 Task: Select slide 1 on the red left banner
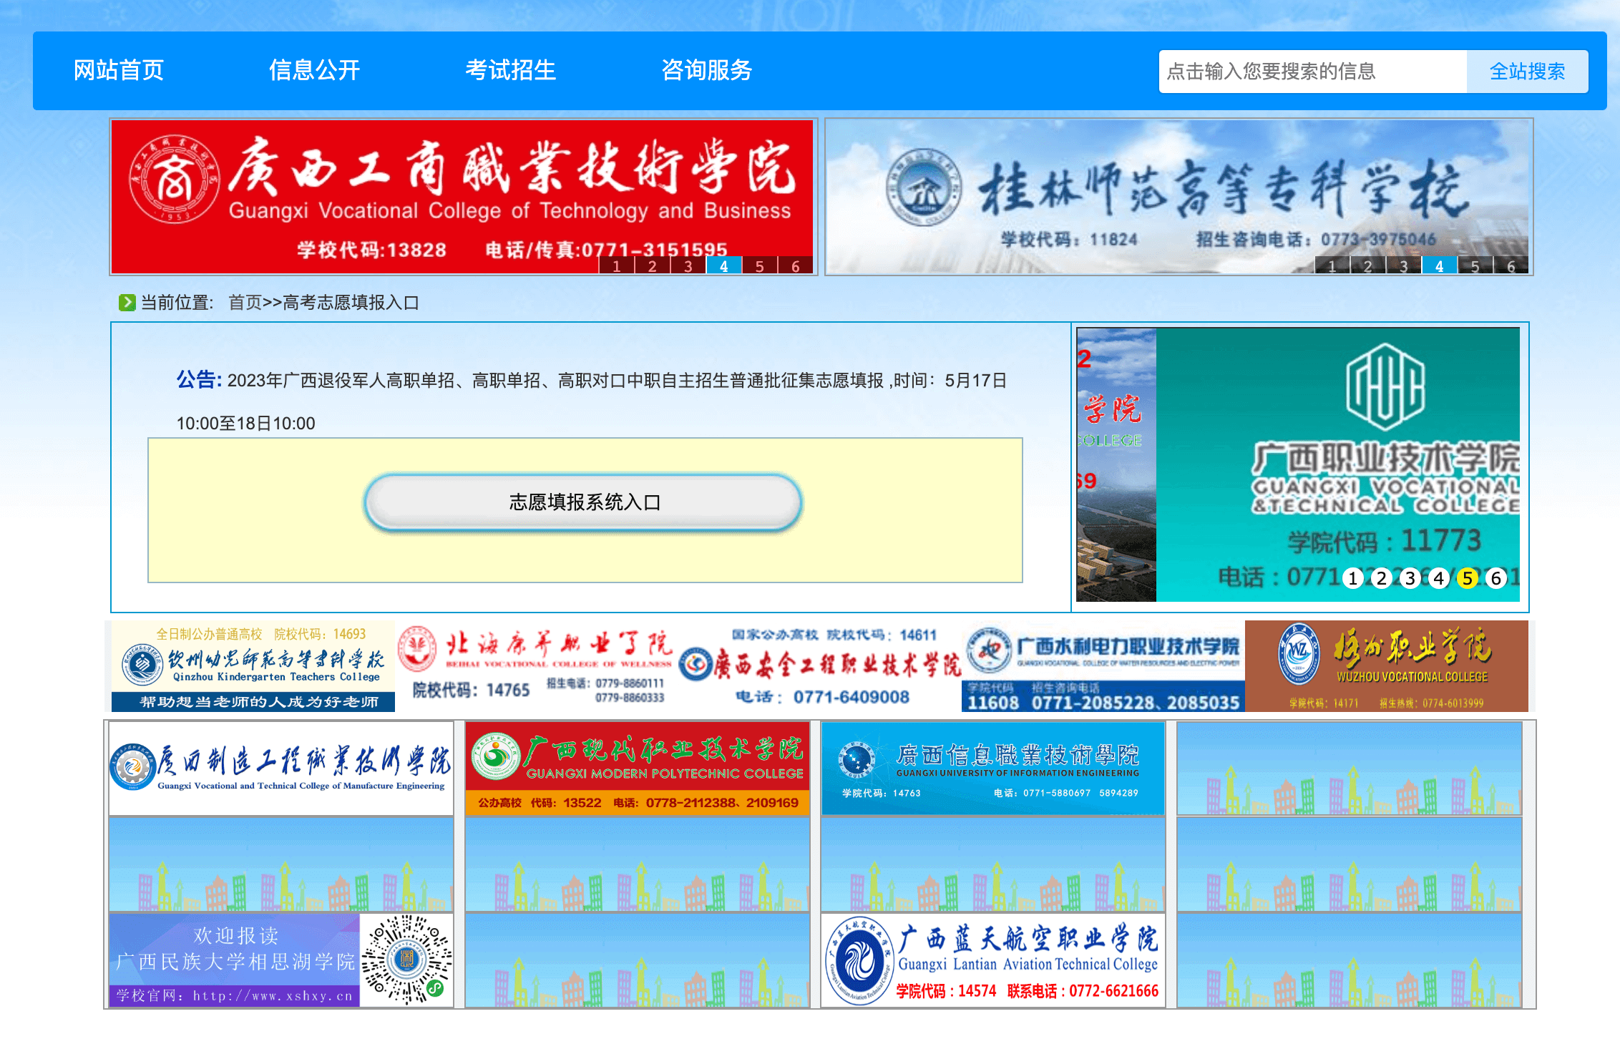(617, 265)
